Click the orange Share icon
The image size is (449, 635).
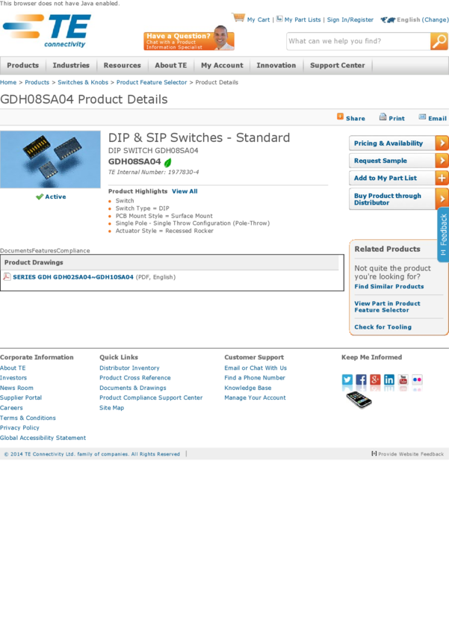click(x=340, y=117)
